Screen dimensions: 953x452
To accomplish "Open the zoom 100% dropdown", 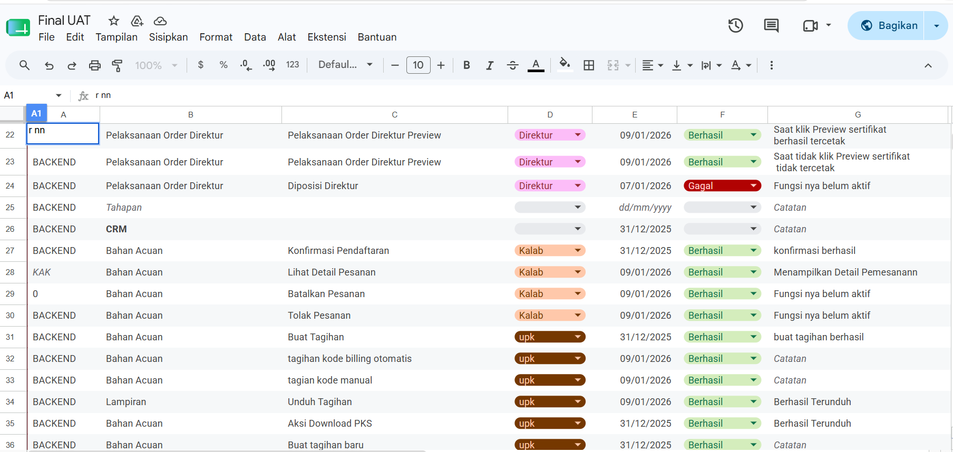I will (x=156, y=65).
